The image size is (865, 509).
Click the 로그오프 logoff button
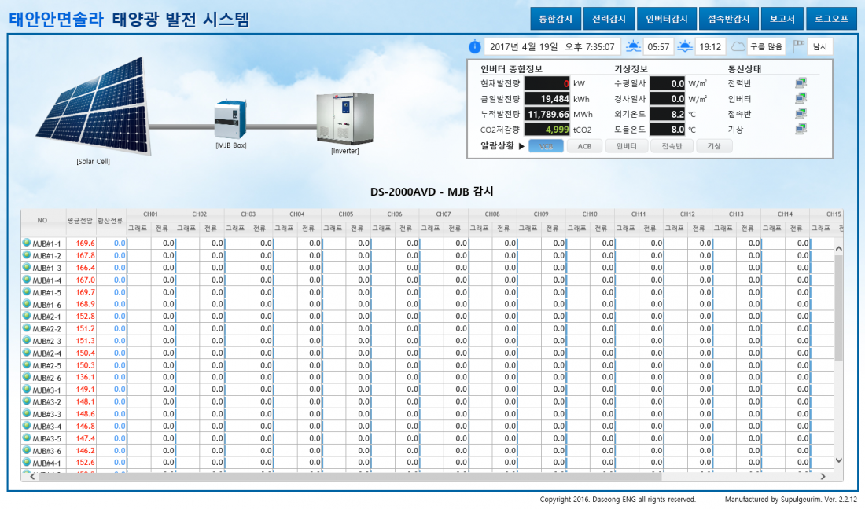pyautogui.click(x=831, y=18)
